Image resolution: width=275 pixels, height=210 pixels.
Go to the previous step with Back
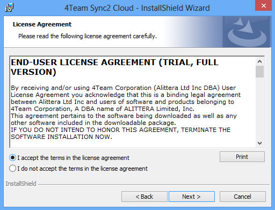[x=144, y=197]
